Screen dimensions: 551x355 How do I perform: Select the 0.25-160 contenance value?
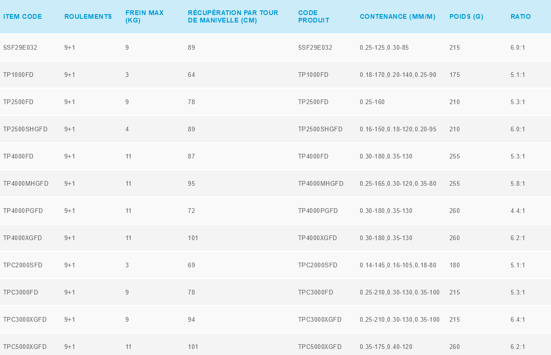[372, 102]
